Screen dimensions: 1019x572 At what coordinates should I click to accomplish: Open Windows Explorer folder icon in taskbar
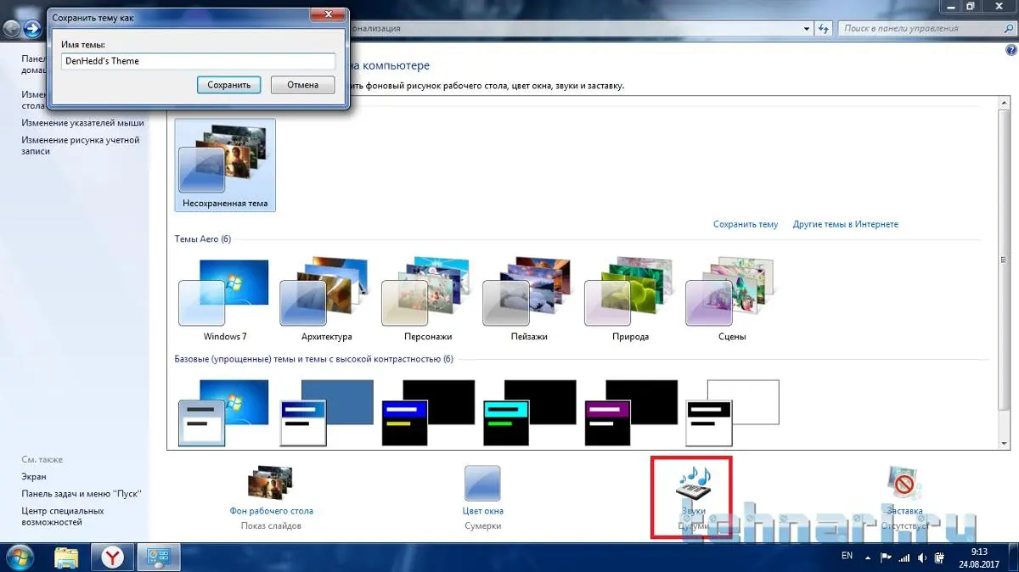(x=68, y=558)
